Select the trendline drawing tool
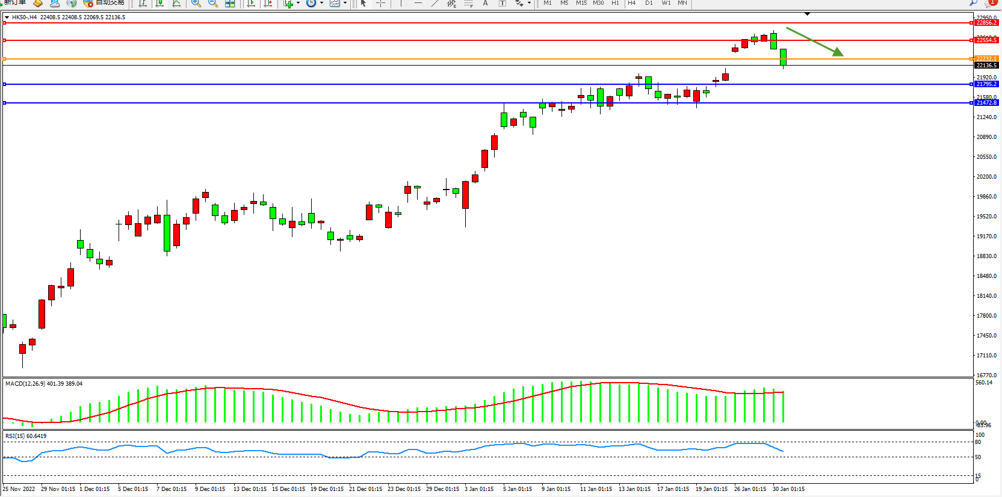 (x=435, y=3)
